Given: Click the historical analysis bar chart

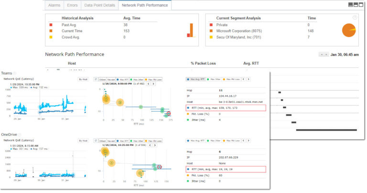Looking at the screenshot, I should tap(191, 30).
